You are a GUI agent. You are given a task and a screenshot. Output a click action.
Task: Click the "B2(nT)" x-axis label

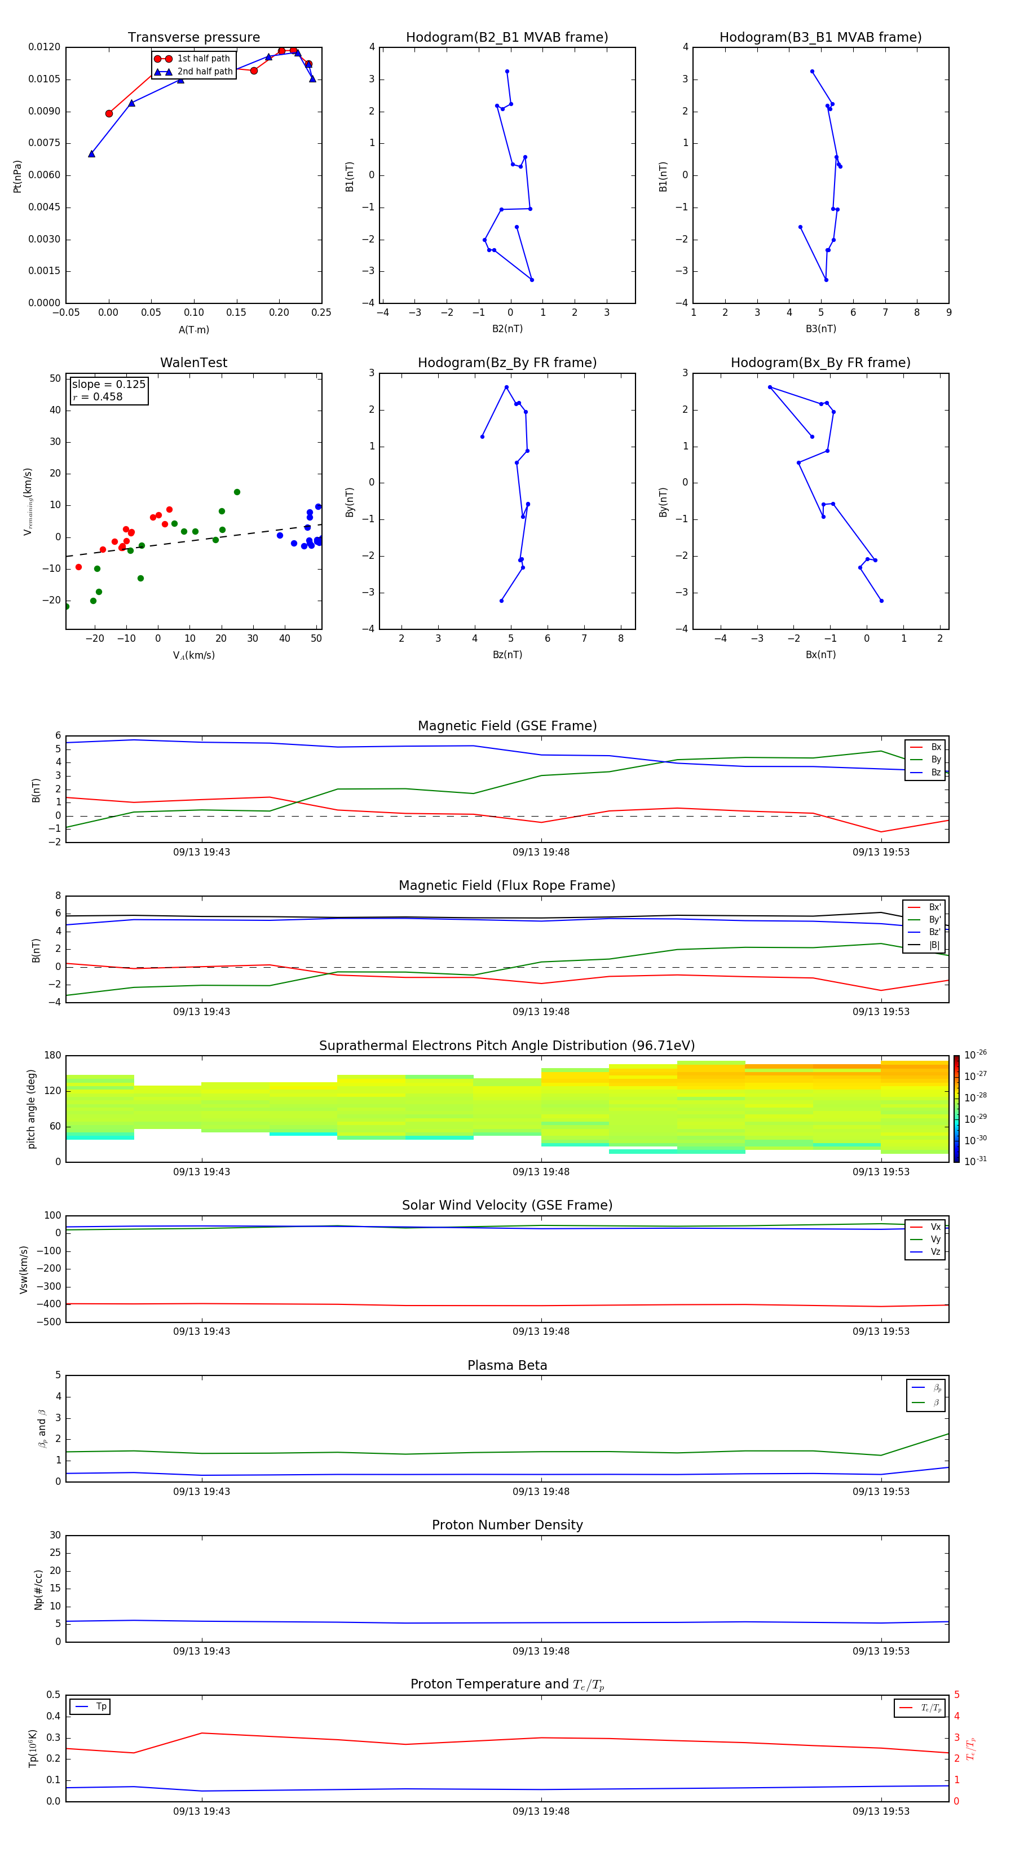click(507, 329)
